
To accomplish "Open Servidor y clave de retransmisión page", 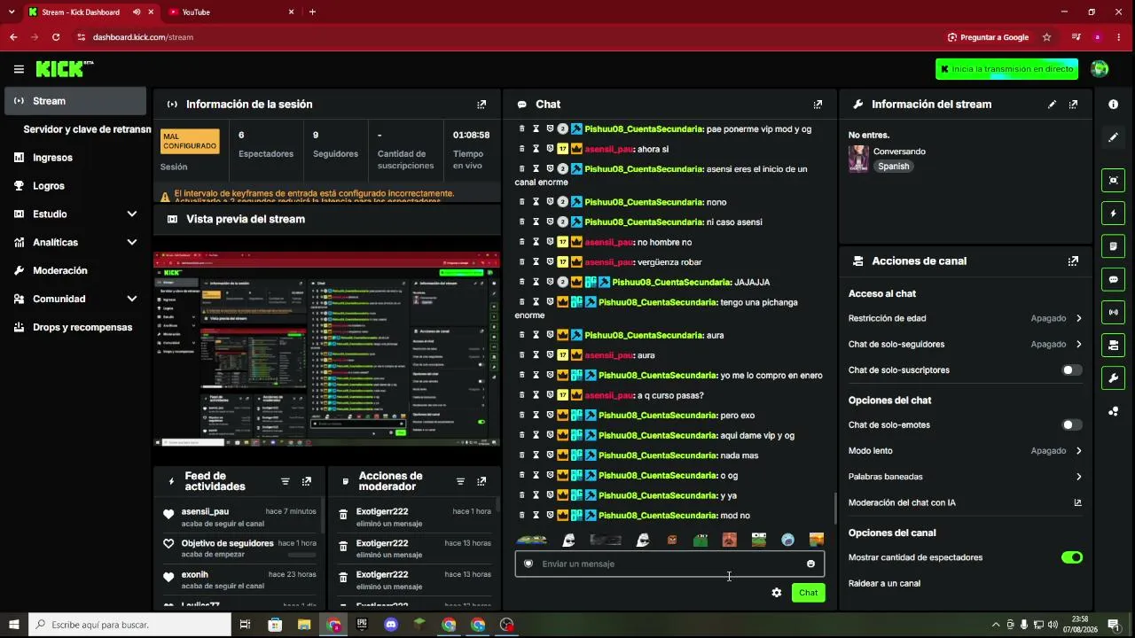I will point(87,129).
